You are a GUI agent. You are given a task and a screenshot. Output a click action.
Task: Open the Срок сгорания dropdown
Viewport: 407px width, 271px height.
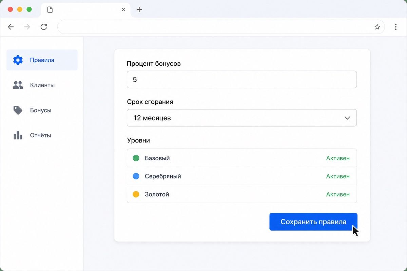(x=242, y=118)
